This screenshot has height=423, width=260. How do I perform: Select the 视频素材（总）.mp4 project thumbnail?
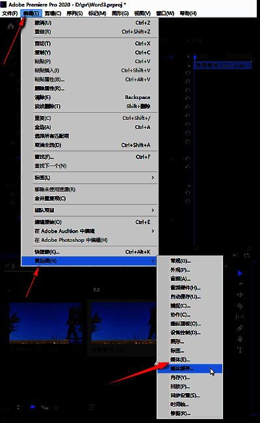tap(45, 323)
